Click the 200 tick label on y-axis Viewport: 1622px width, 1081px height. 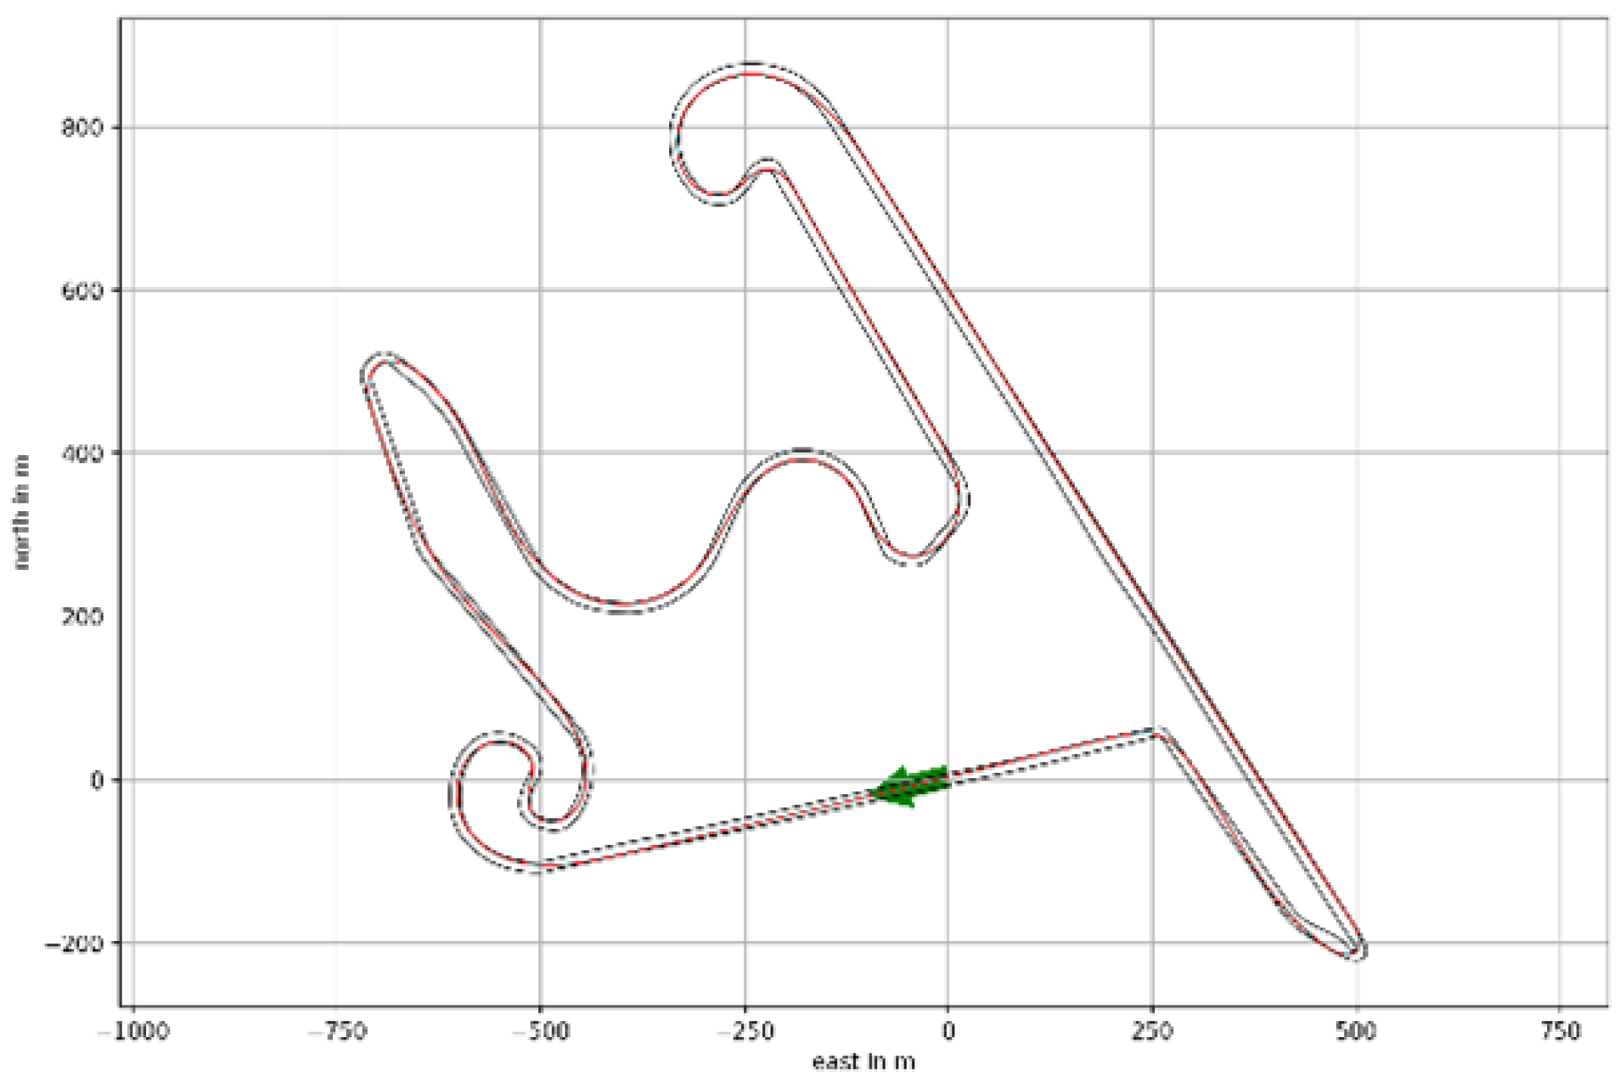click(x=81, y=616)
